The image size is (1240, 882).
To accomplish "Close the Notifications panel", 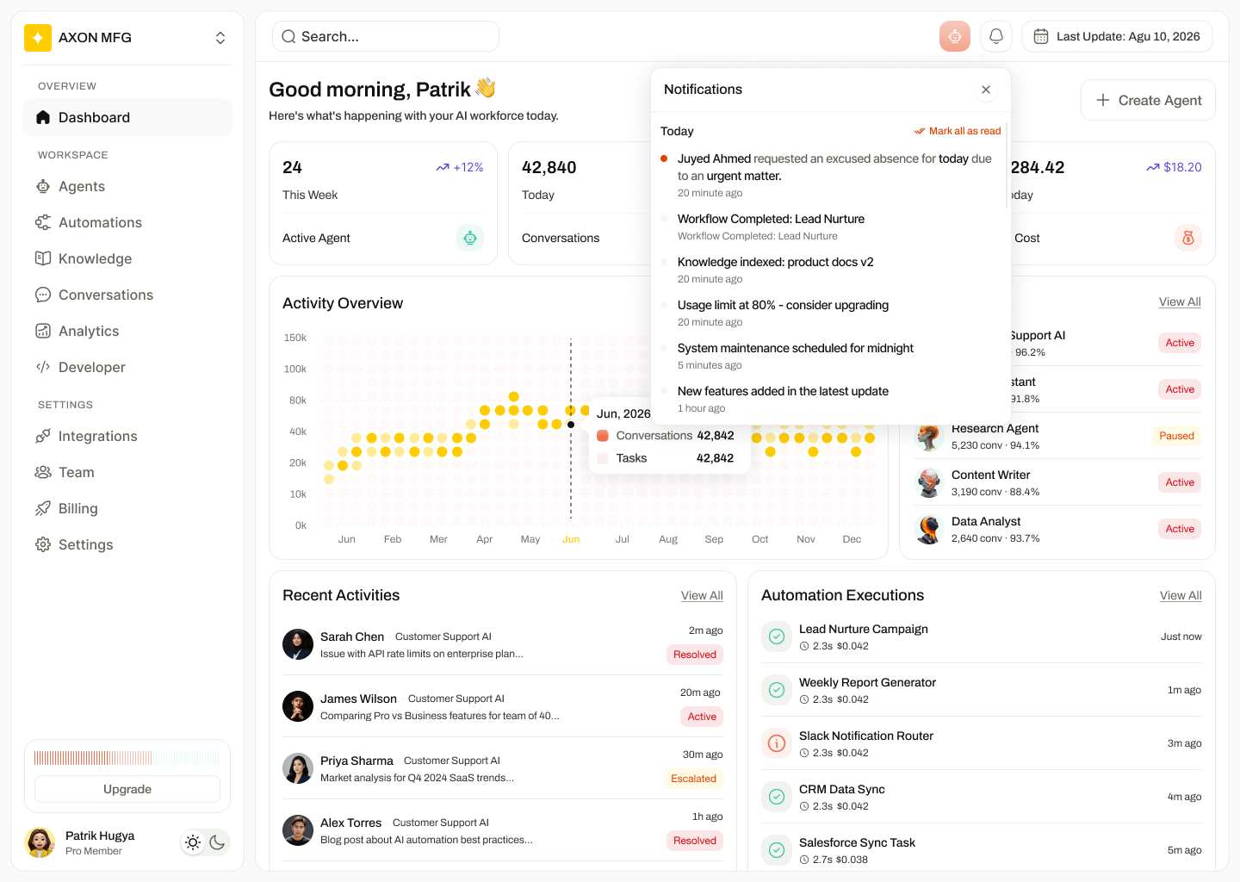I will (986, 90).
